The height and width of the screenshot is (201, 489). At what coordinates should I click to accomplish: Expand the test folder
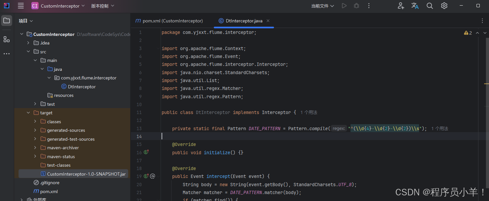35,104
